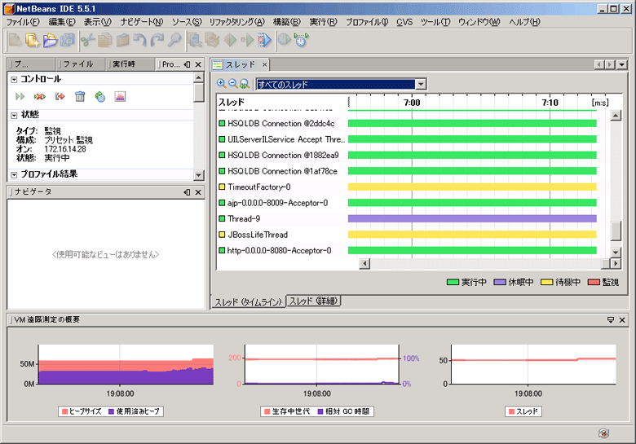This screenshot has width=636, height=444.
Task: Open the ファイル menu
Action: (x=23, y=22)
